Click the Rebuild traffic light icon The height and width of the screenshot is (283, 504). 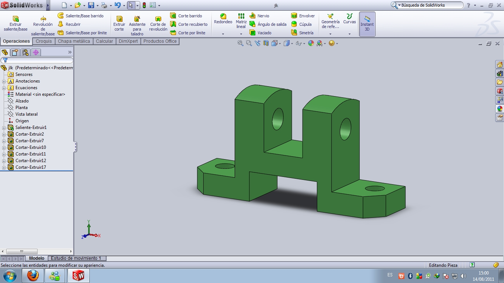coord(144,5)
